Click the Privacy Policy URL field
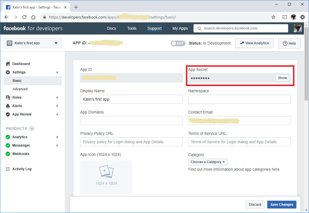This screenshot has height=213, width=309. 131,142
